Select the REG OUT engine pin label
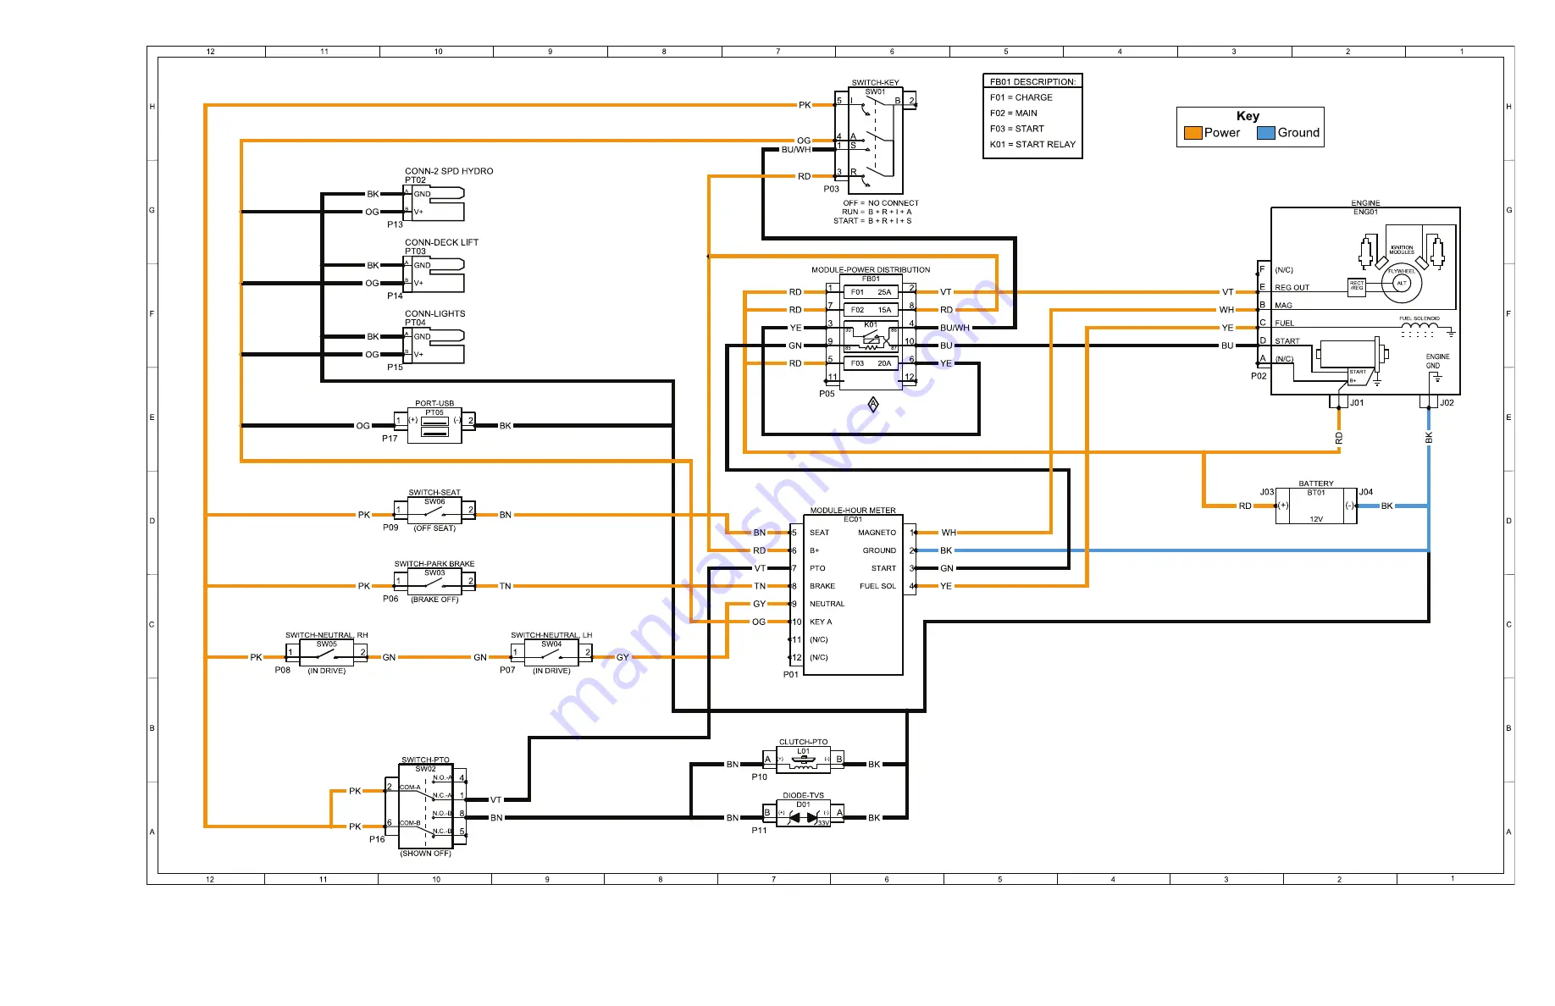The width and height of the screenshot is (1555, 1006). 1292,288
